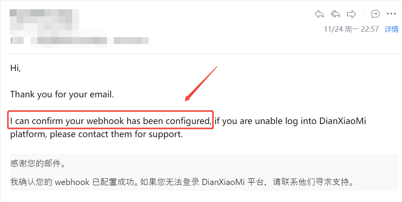
Task: Open the three-dot more options menu
Action: click(391, 14)
